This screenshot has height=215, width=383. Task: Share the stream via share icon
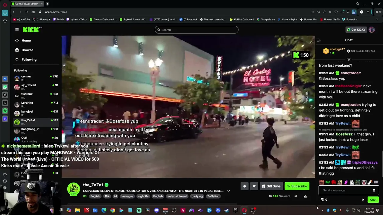point(296,196)
